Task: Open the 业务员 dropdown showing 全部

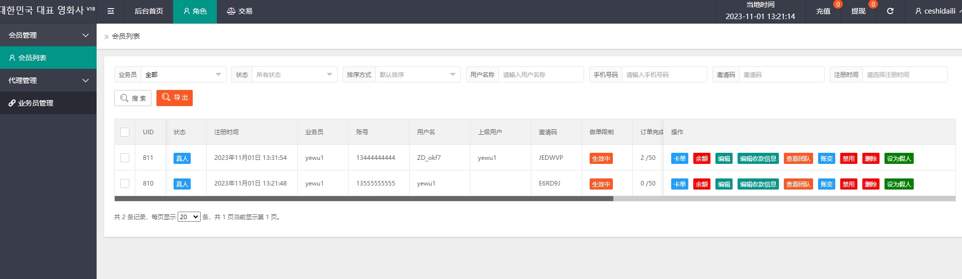Action: (x=183, y=75)
